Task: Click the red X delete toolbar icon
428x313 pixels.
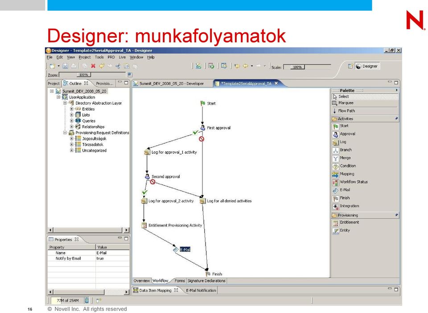Action: (x=93, y=66)
